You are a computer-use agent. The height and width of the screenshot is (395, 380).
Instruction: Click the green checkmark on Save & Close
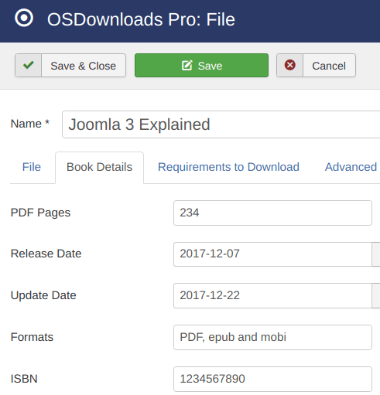point(28,65)
